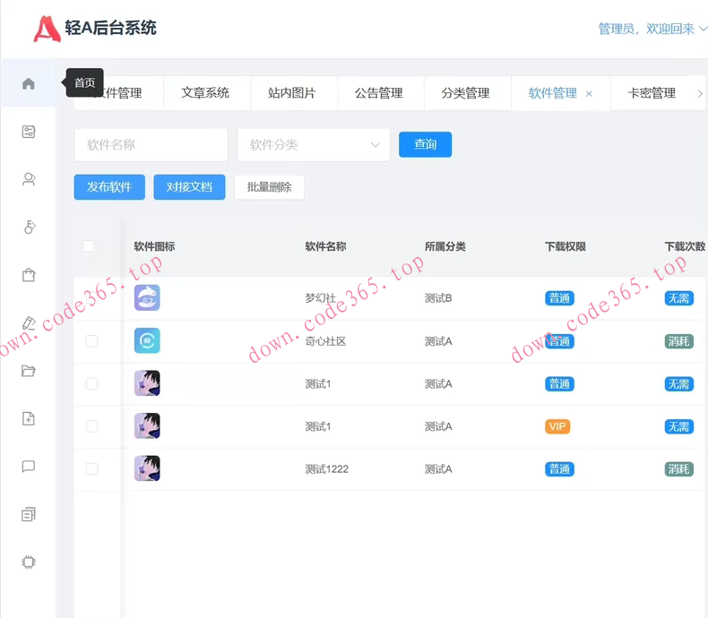Switch to the 站内图片 tab
The image size is (708, 618).
(291, 93)
